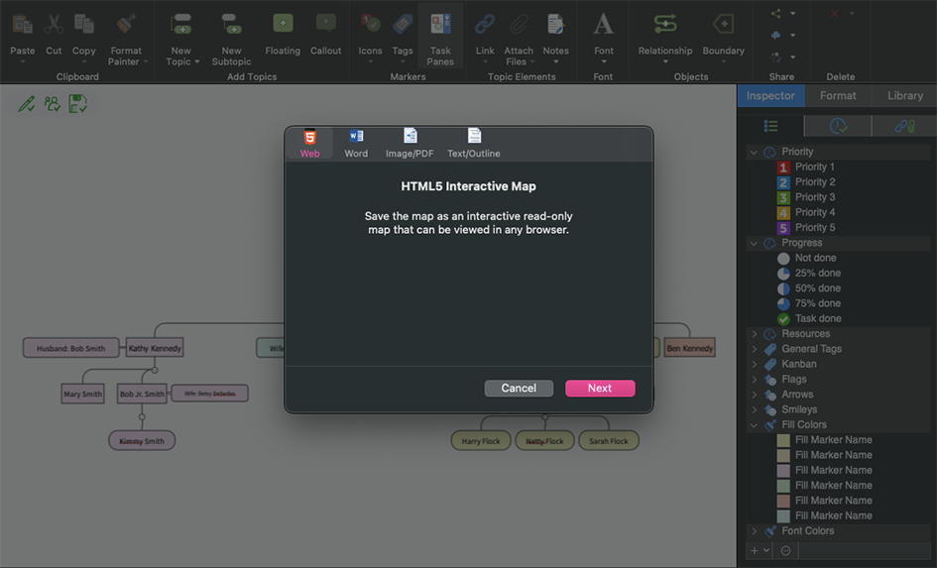
Task: Expand the Font Colors group
Action: [x=755, y=531]
